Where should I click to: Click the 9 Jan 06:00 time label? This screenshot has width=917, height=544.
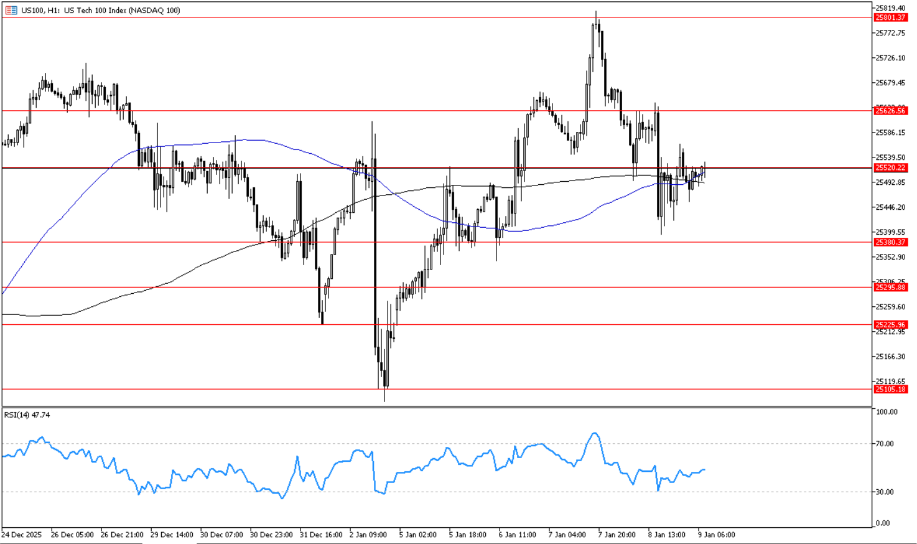(x=716, y=535)
